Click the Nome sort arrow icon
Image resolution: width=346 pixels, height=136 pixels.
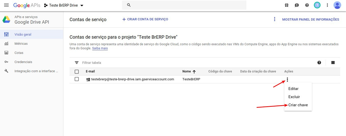194,72
